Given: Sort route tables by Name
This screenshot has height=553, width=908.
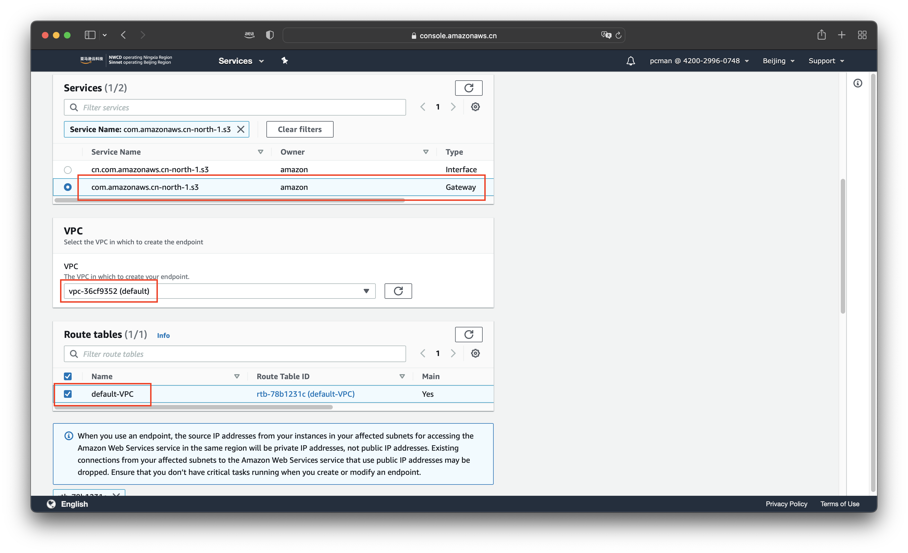Looking at the screenshot, I should click(237, 376).
